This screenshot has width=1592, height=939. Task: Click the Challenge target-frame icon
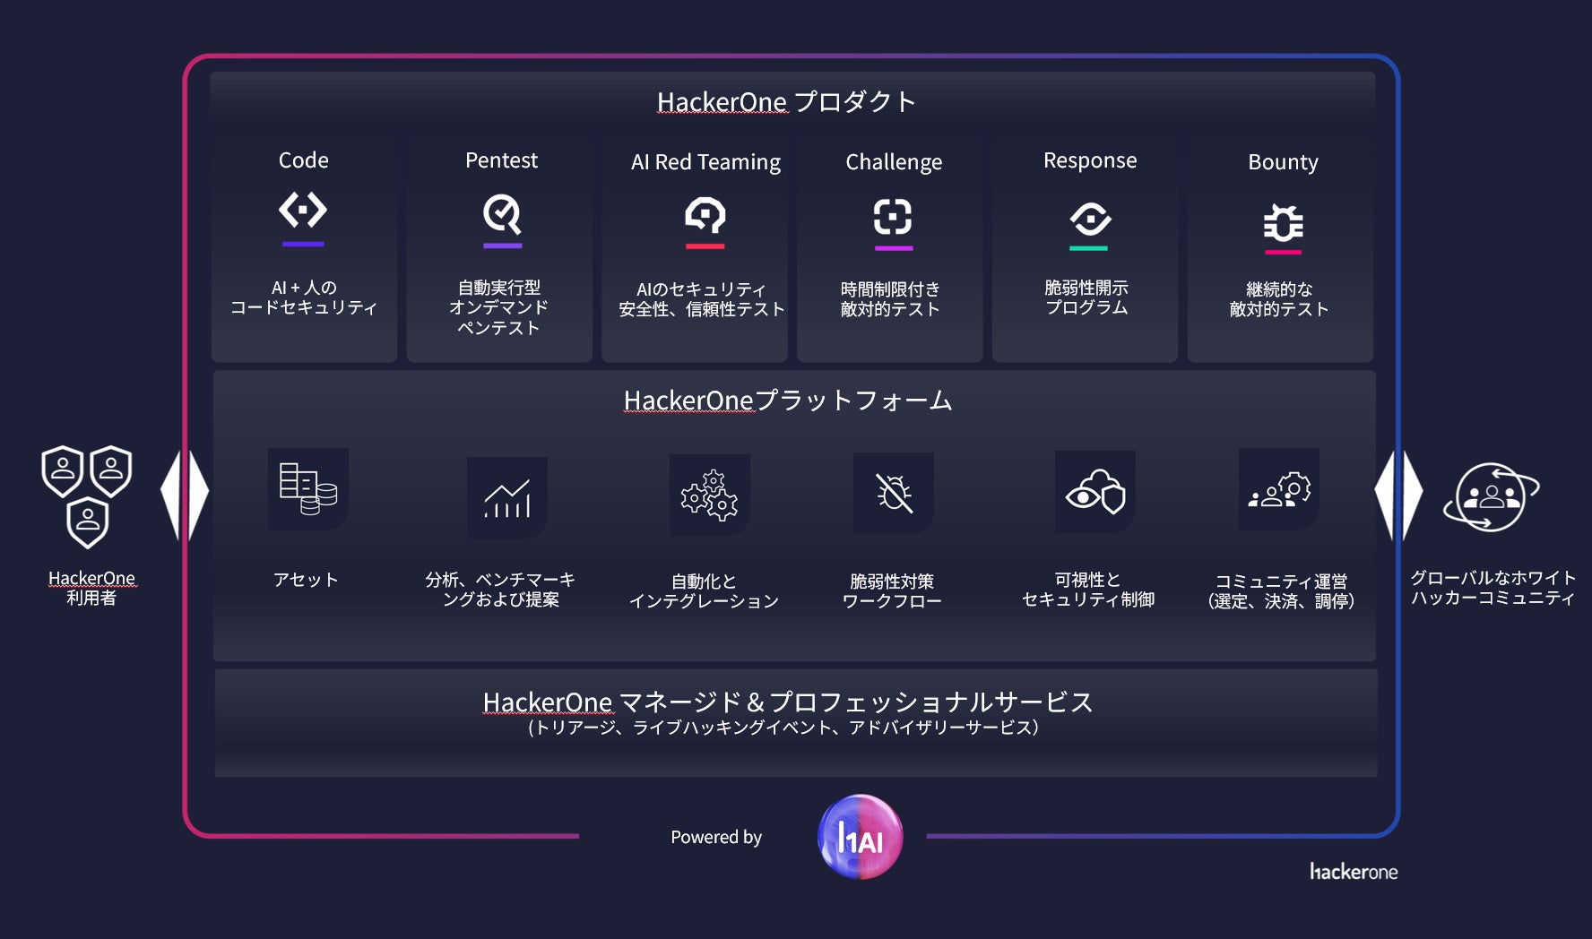(x=893, y=217)
